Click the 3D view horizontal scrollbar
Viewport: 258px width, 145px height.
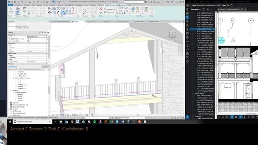pos(138,115)
